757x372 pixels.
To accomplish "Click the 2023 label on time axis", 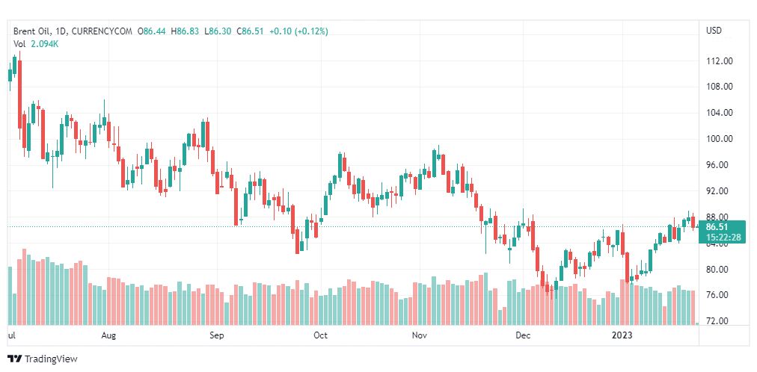I will [x=622, y=335].
